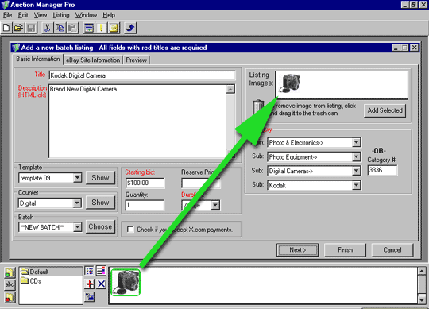The width and height of the screenshot is (429, 309).
Task: Click the Next > button
Action: point(298,250)
